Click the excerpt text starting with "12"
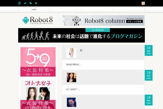 [x=73, y=89]
